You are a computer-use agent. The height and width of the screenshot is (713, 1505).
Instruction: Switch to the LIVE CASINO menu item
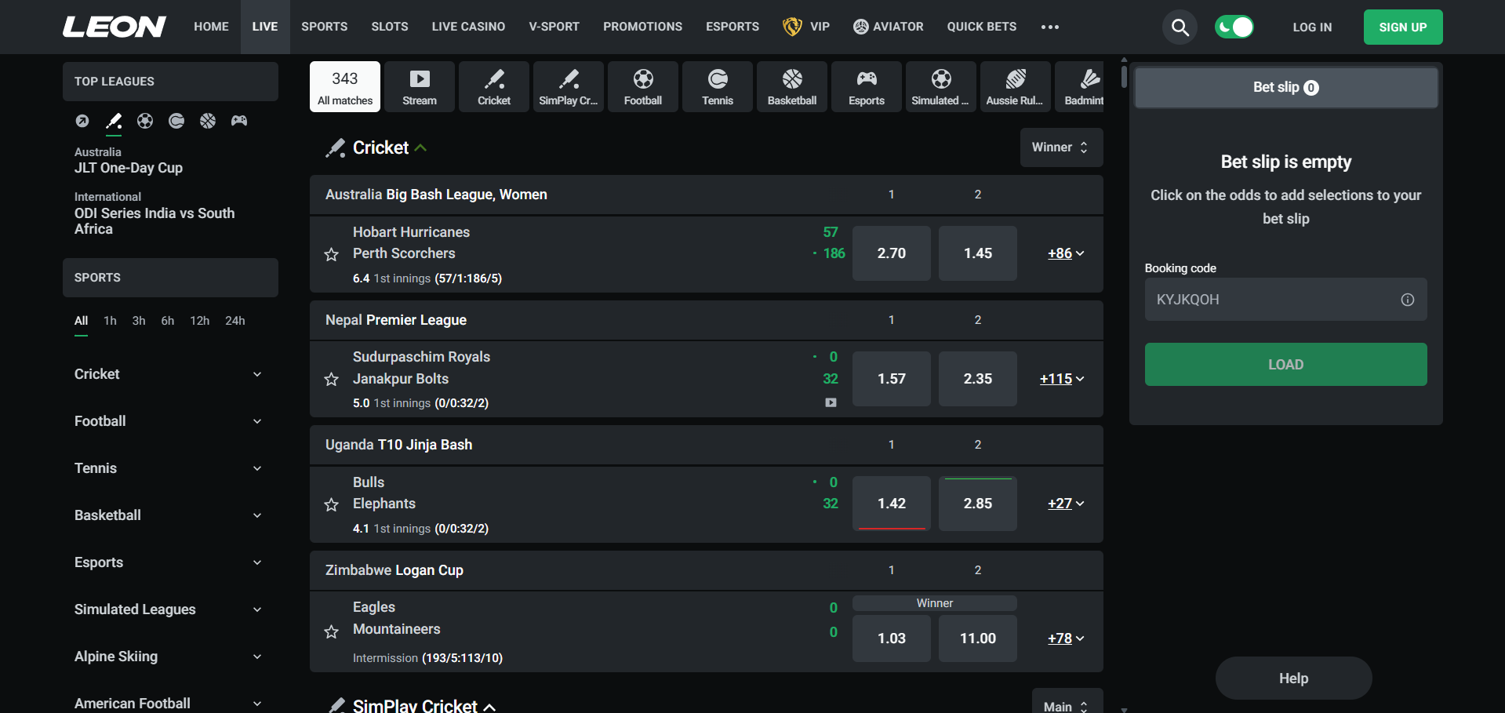[x=467, y=26]
